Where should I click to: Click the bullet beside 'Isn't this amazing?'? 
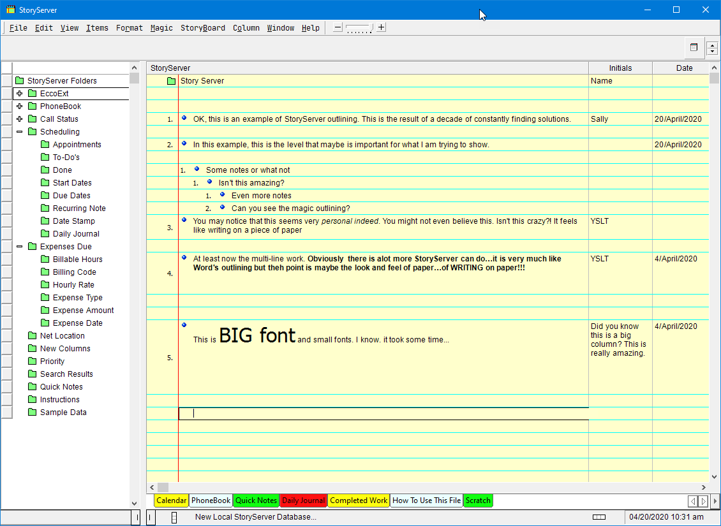click(210, 182)
